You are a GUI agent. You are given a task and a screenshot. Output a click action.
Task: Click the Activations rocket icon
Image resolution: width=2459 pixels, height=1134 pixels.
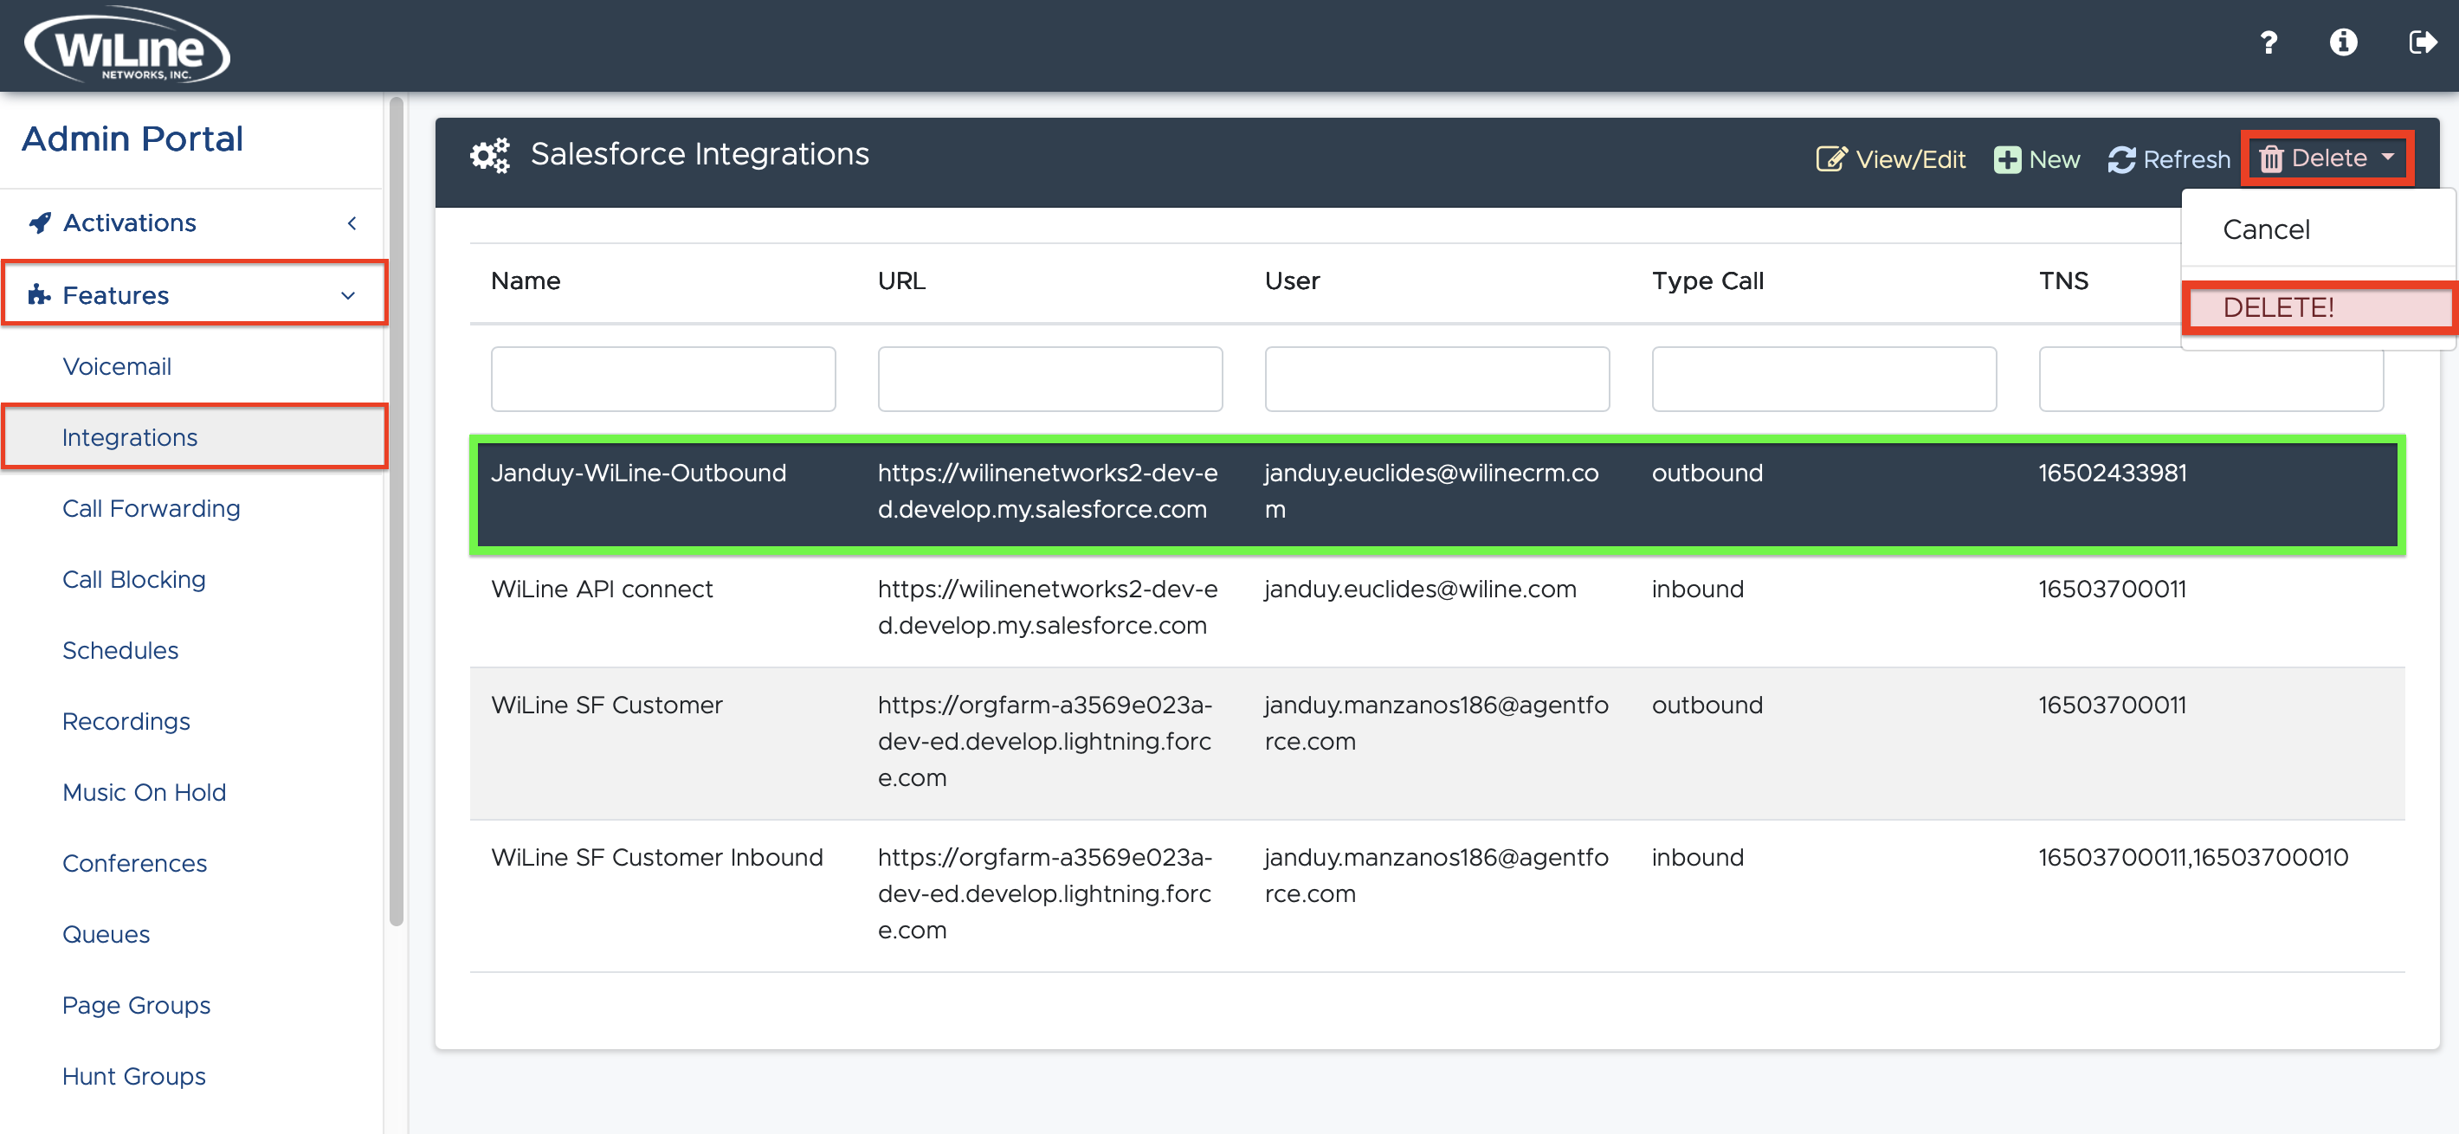click(38, 222)
